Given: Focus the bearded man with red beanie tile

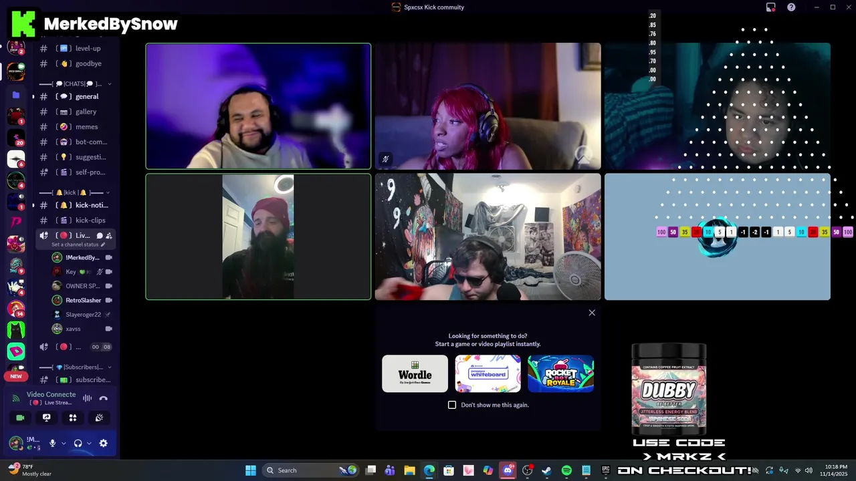Looking at the screenshot, I should coord(258,236).
